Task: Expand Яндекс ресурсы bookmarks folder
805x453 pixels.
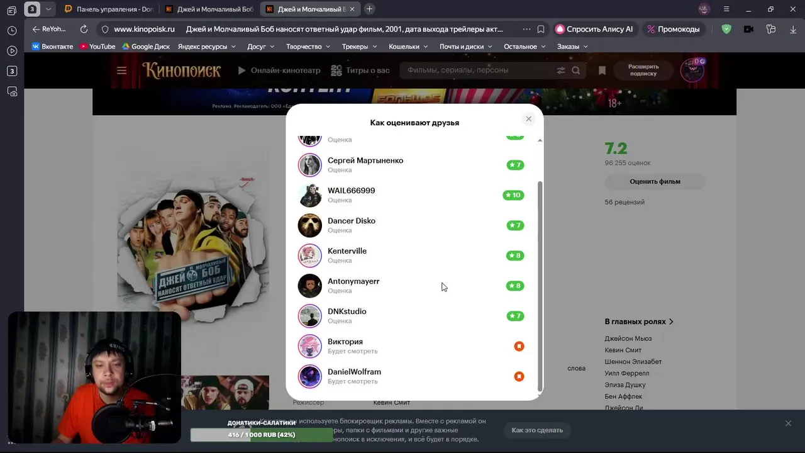Action: pyautogui.click(x=207, y=47)
